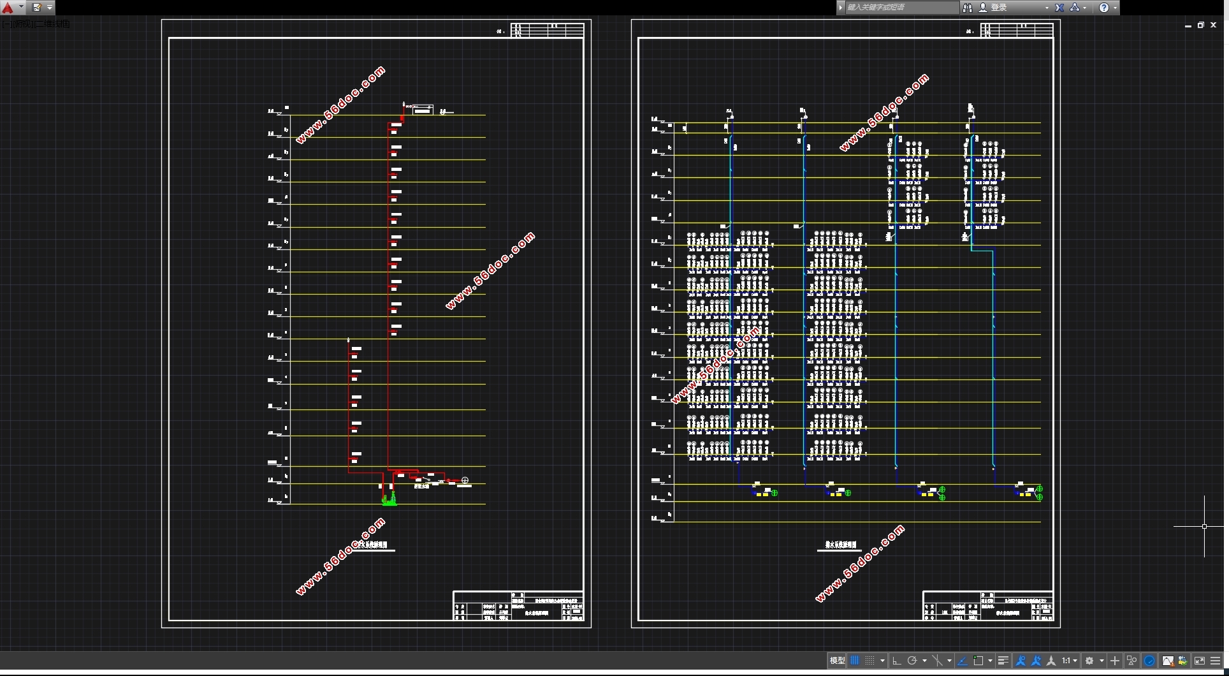Open polar tracking angle dropdown

pyautogui.click(x=924, y=661)
